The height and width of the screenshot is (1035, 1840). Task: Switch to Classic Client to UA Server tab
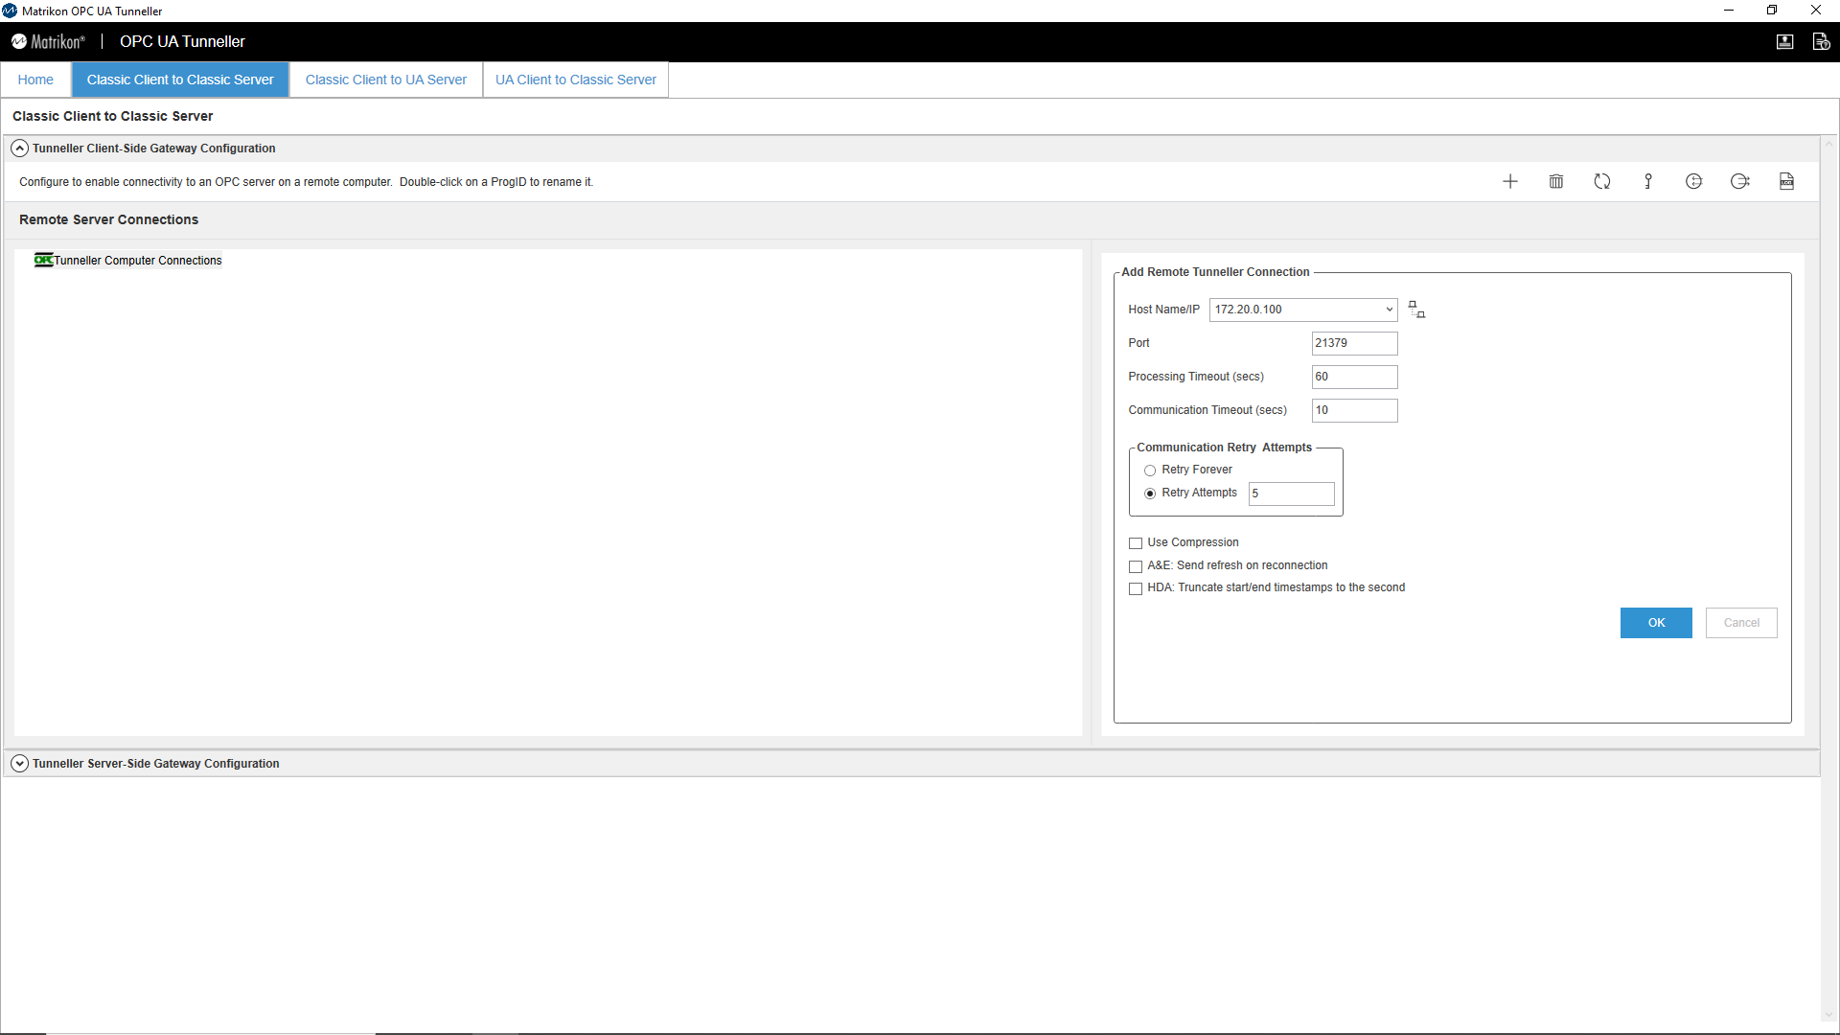pos(386,80)
